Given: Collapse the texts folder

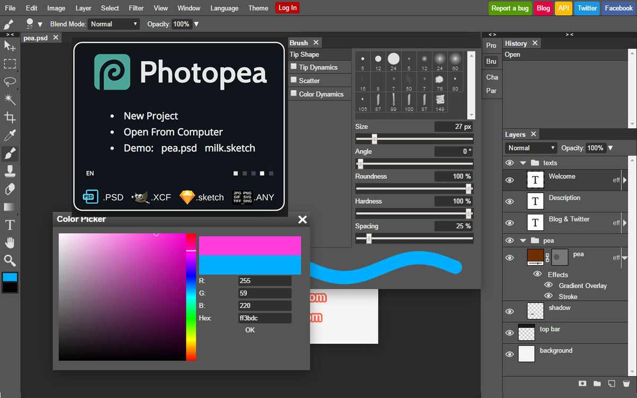Looking at the screenshot, I should [523, 163].
